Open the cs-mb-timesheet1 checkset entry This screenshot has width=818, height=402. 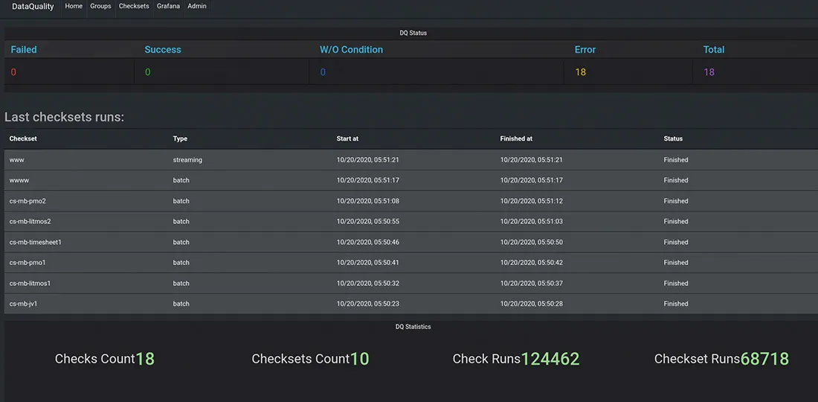[35, 242]
